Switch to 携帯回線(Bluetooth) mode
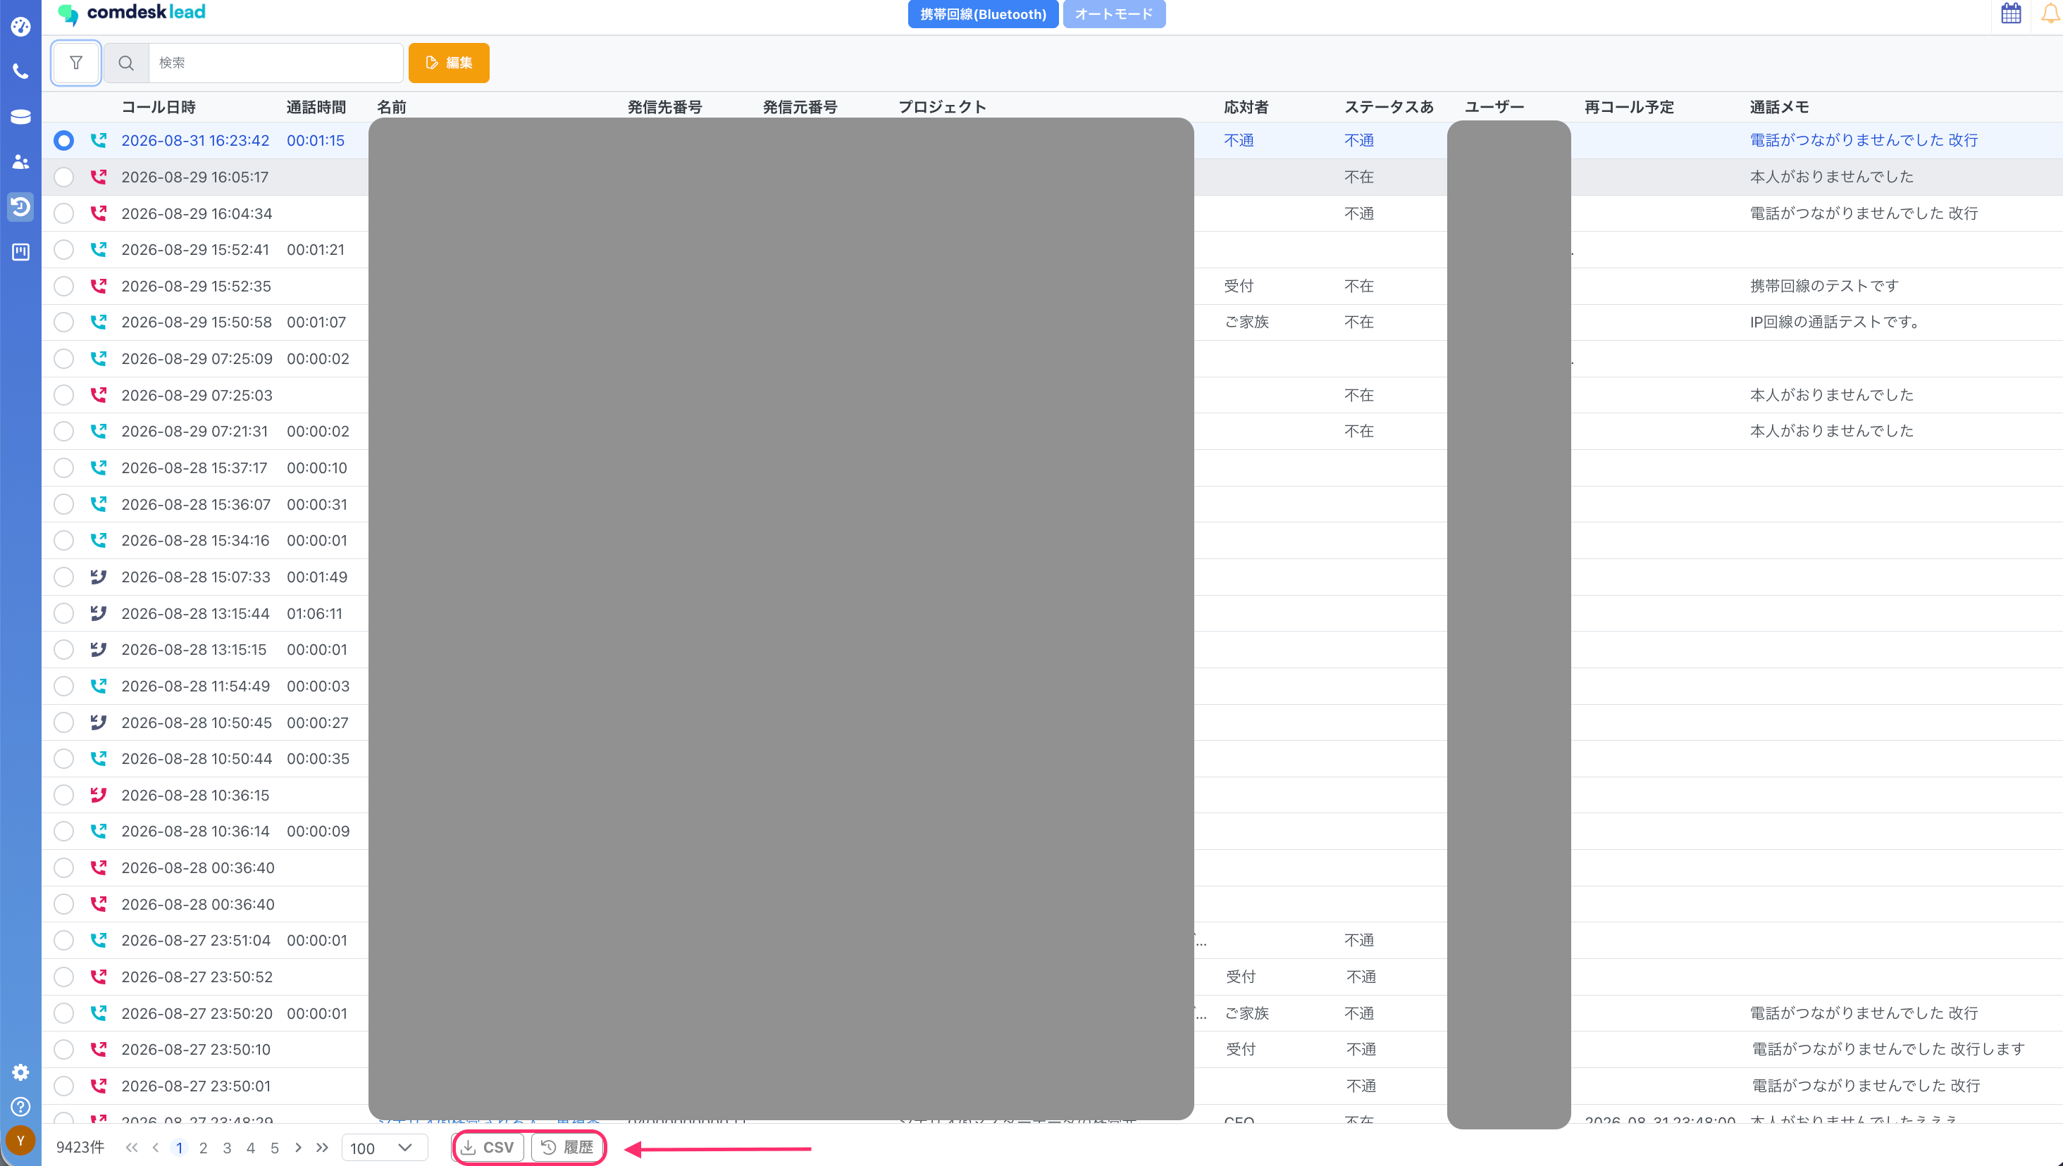2063x1166 pixels. click(983, 13)
